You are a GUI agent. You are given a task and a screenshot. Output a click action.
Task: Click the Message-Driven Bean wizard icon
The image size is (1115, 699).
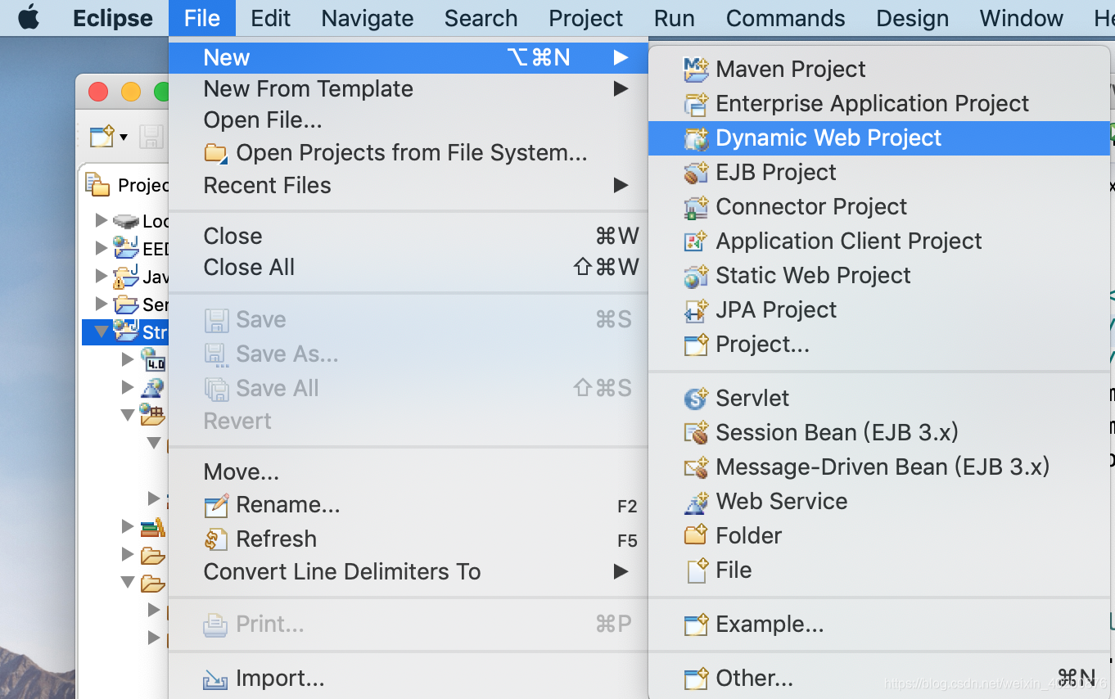coord(695,467)
